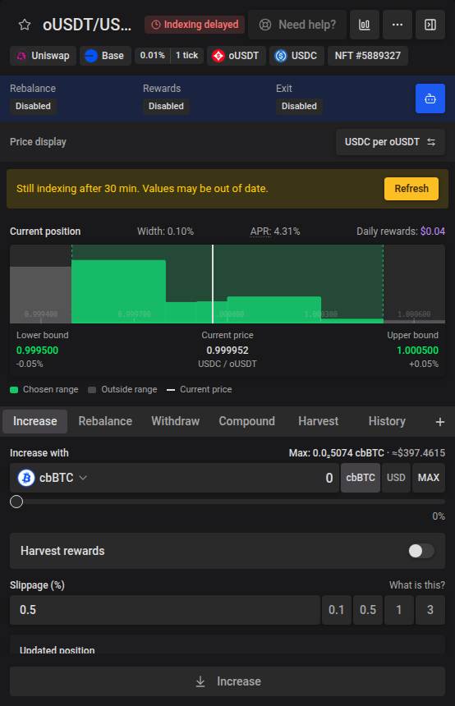Click the Indexing delayed status badge
Viewport: 455px width, 706px height.
[x=195, y=25]
